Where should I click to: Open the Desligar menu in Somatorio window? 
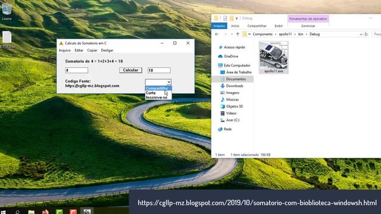click(107, 51)
